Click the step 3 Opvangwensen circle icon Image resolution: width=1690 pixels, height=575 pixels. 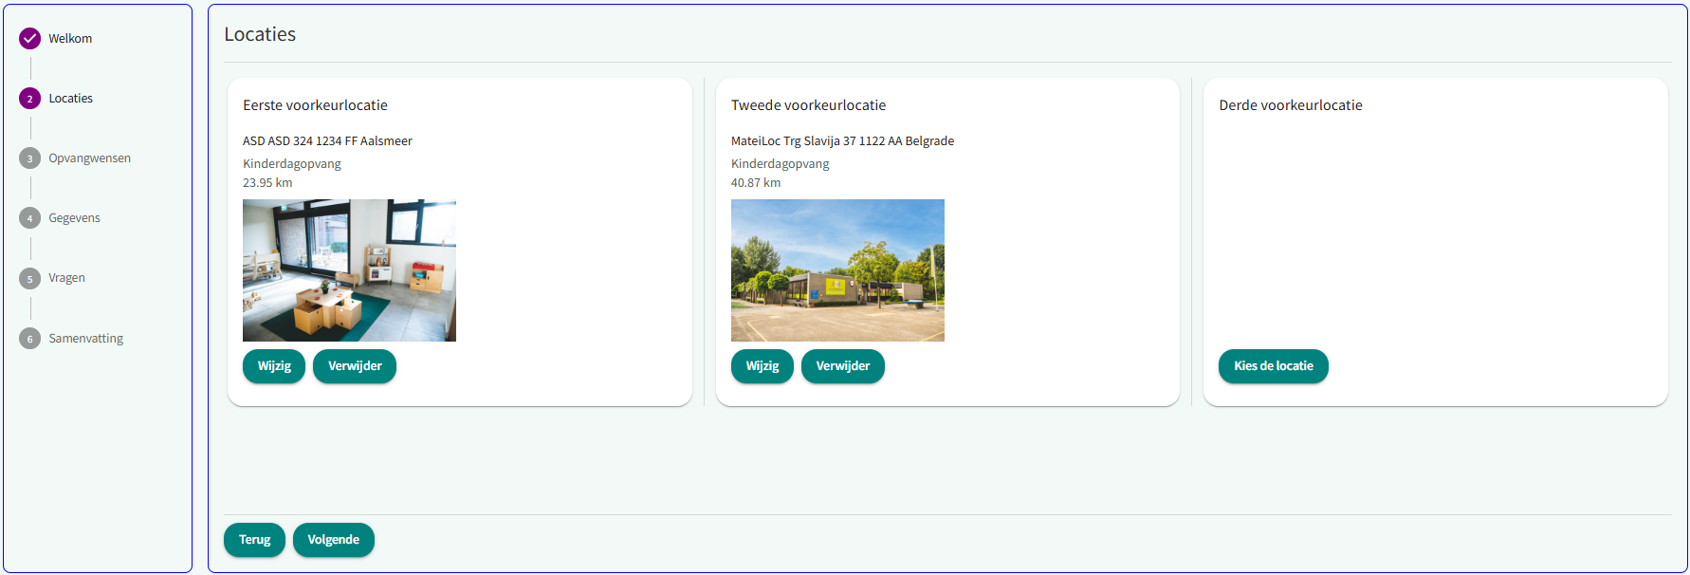29,158
